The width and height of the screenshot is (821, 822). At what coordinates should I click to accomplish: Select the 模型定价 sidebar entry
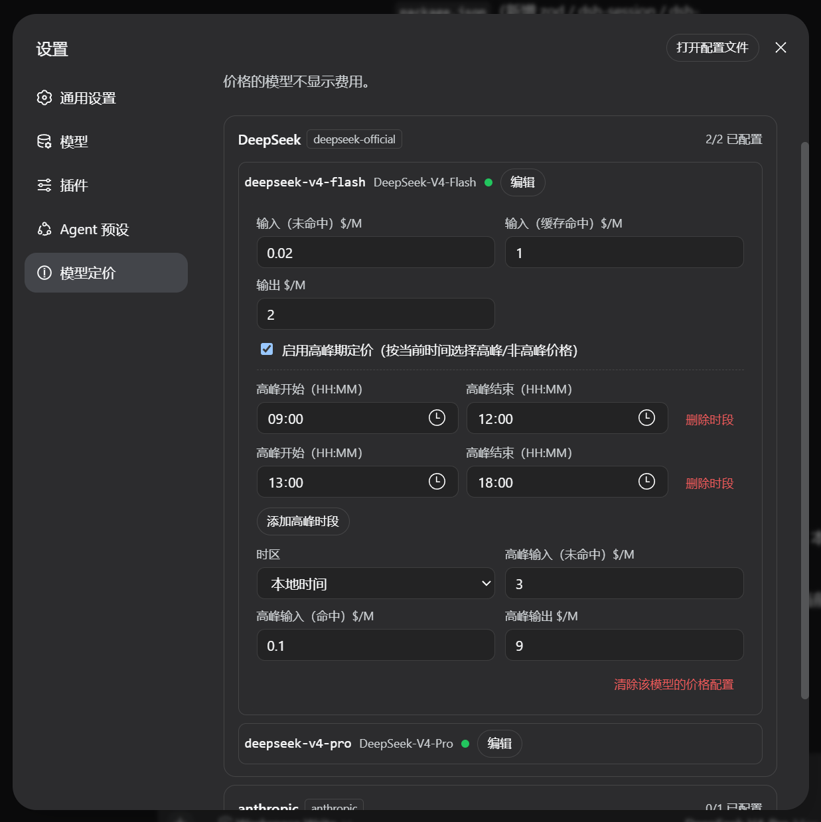[106, 273]
